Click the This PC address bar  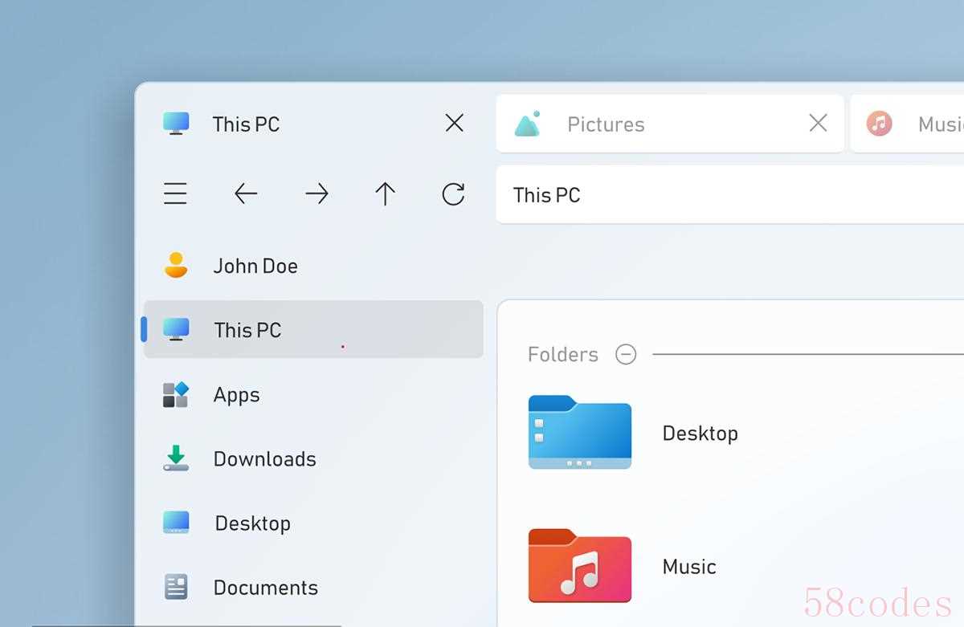730,194
